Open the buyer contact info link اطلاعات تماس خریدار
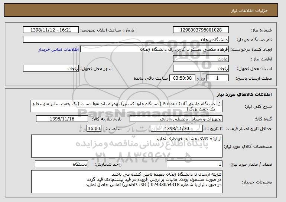This screenshot has width=286, height=202. tap(59, 49)
